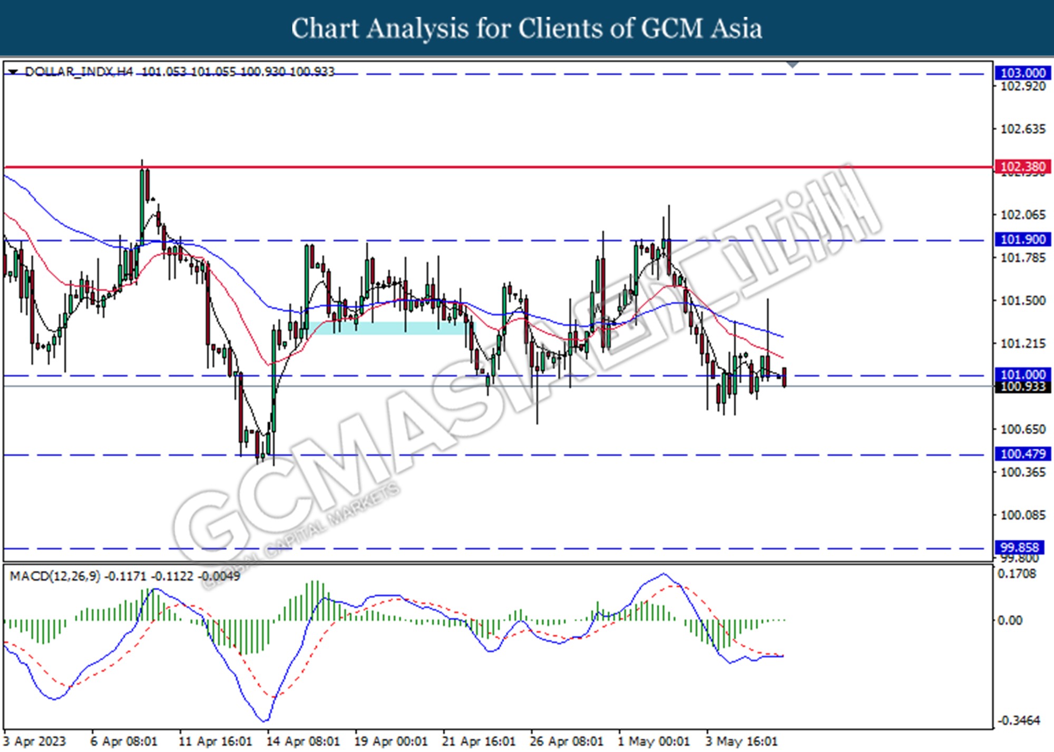Click the 101.215 price axis value
This screenshot has width=1054, height=752.
click(1023, 344)
